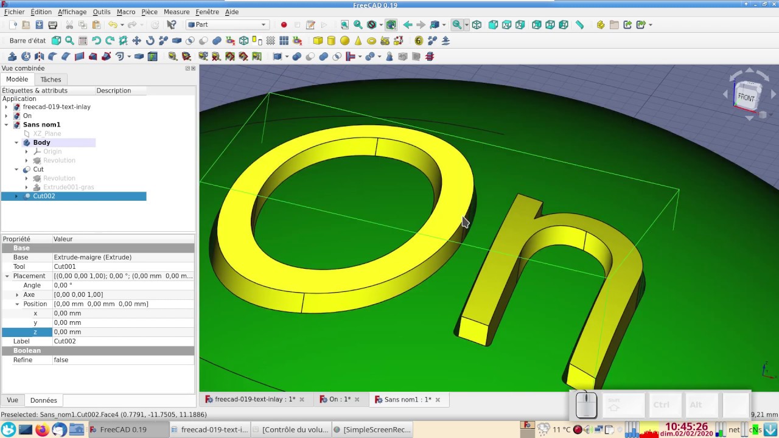The image size is (779, 438).
Task: Click the green Undo-style rotate left icon
Action: pyautogui.click(x=96, y=41)
